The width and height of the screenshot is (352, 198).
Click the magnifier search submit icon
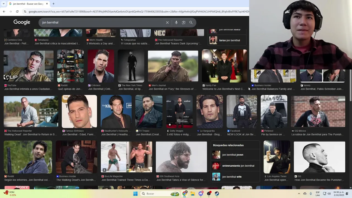[191, 23]
